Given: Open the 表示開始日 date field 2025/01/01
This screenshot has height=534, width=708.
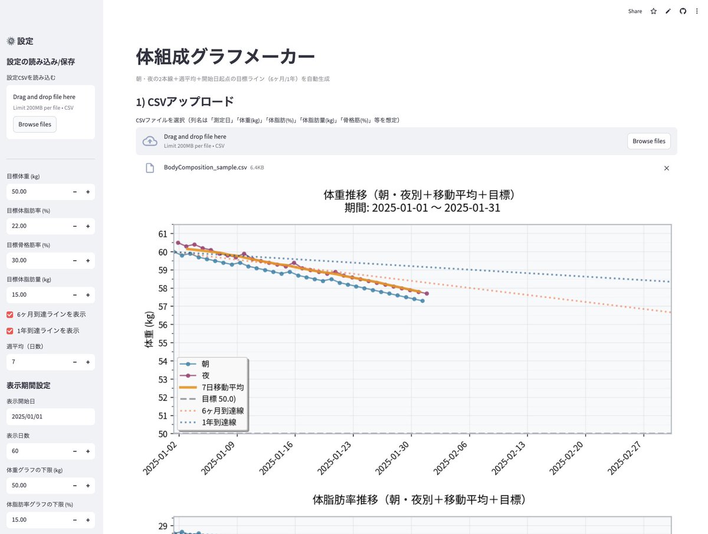Looking at the screenshot, I should (51, 417).
